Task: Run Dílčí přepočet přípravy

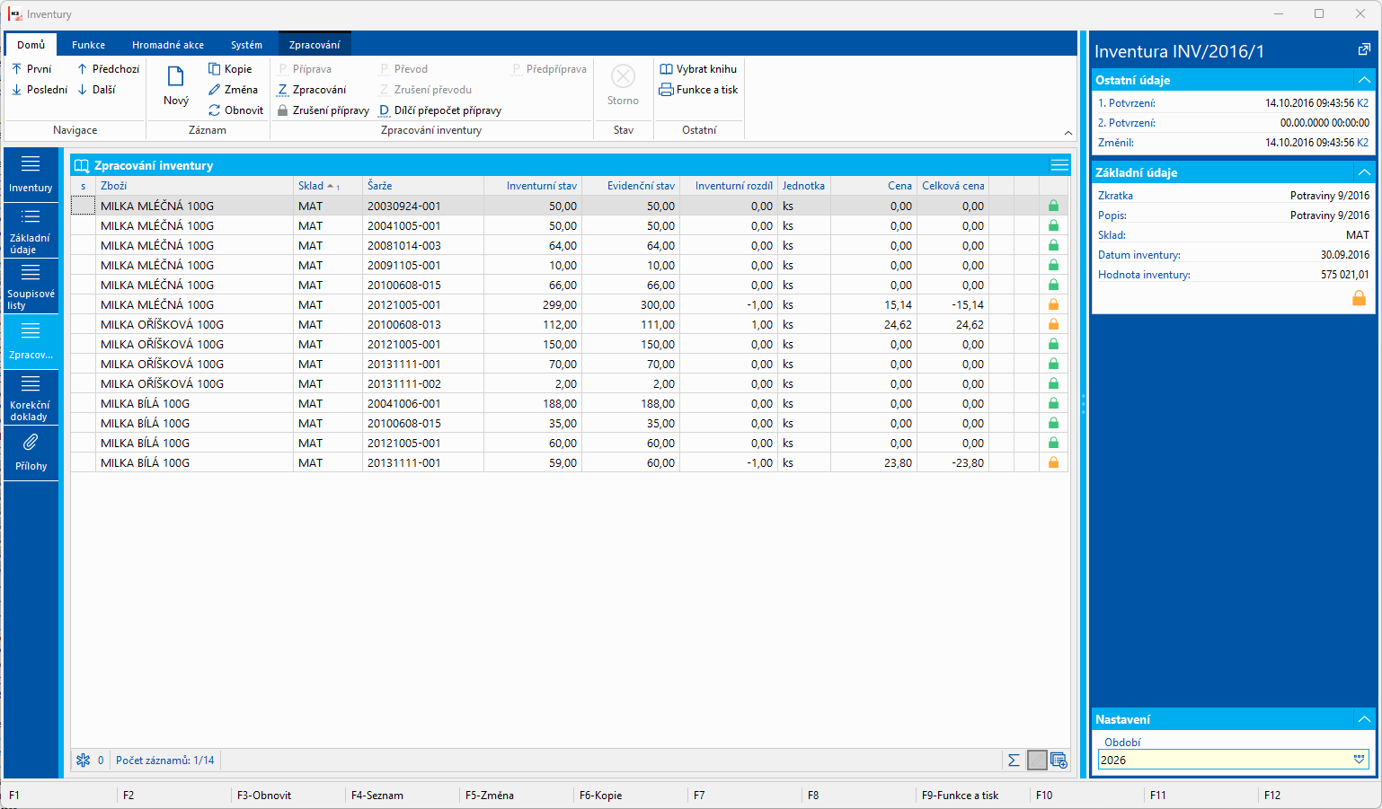Action: tap(440, 110)
